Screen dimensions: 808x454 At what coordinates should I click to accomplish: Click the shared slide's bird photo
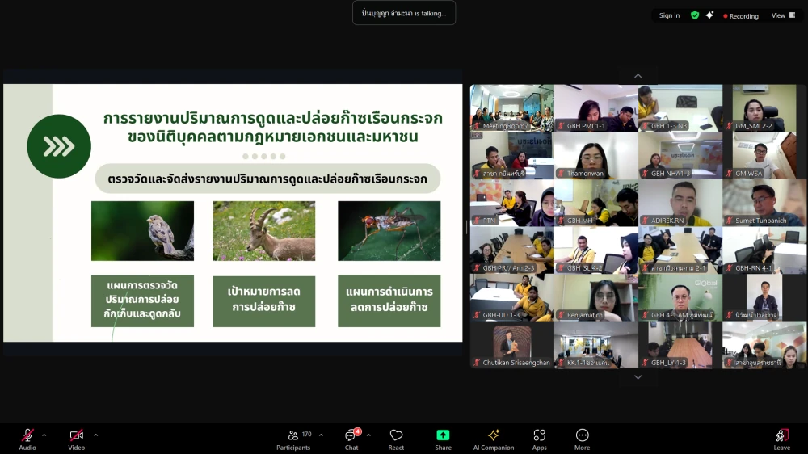(143, 231)
